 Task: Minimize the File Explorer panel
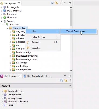[65, 3]
